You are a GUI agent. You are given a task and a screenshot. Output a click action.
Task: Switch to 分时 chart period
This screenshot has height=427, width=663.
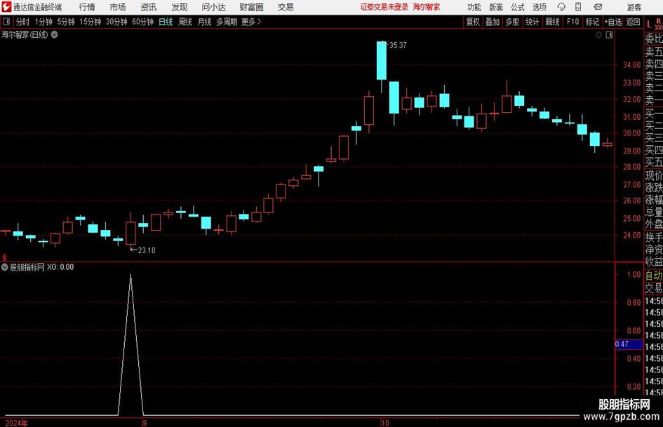pos(23,22)
